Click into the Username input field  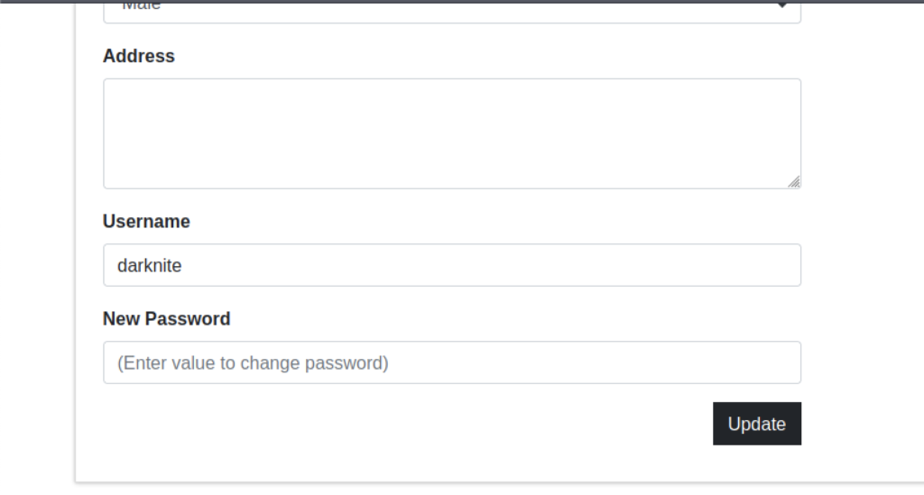[451, 265]
